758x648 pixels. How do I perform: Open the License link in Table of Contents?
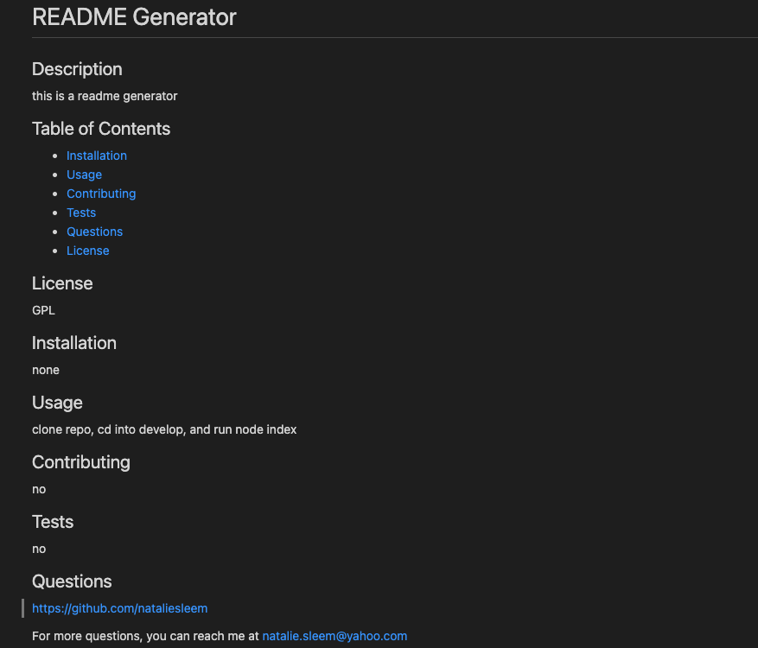[x=87, y=251]
